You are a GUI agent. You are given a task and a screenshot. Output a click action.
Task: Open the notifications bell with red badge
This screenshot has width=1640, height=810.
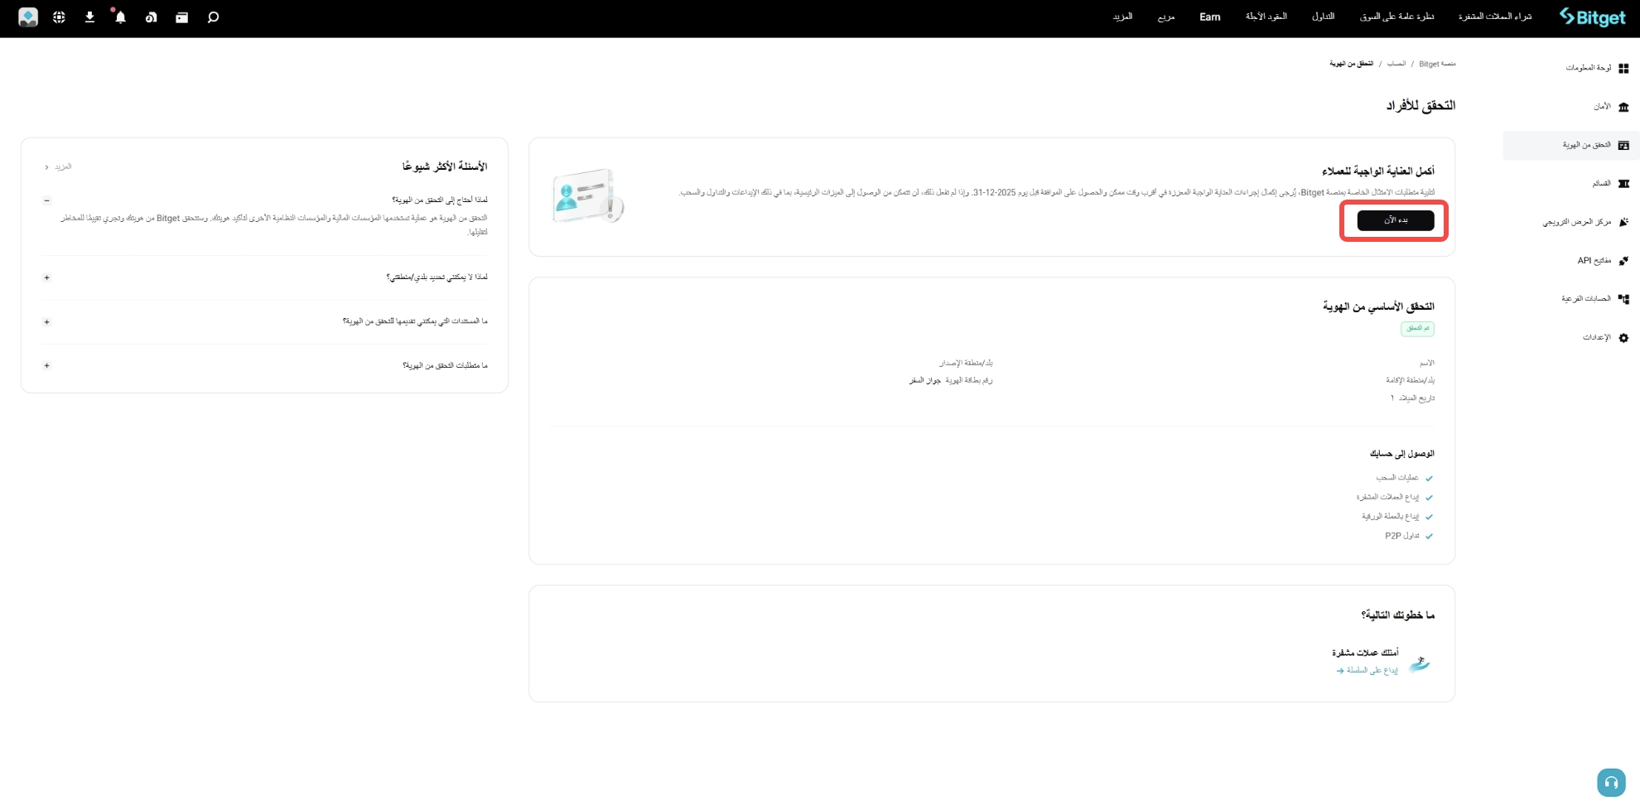119,17
